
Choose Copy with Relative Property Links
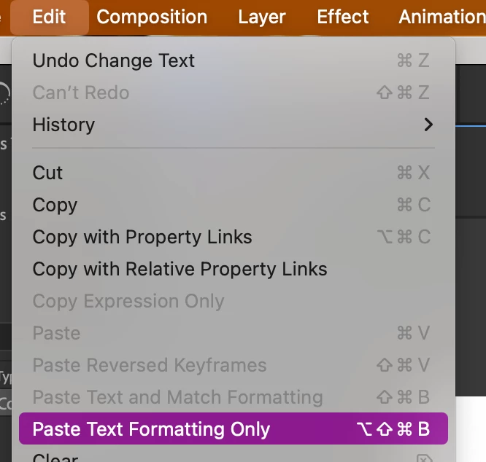(x=234, y=269)
